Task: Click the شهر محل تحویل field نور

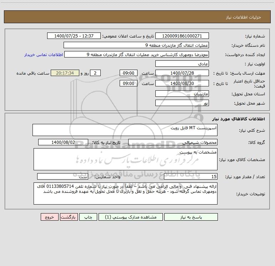Action: click(x=182, y=103)
